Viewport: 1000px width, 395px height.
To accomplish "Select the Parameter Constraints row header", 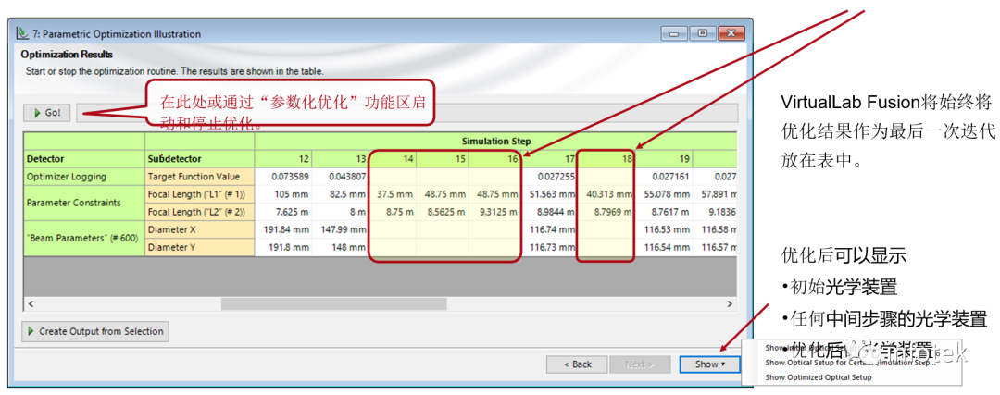I will [84, 203].
